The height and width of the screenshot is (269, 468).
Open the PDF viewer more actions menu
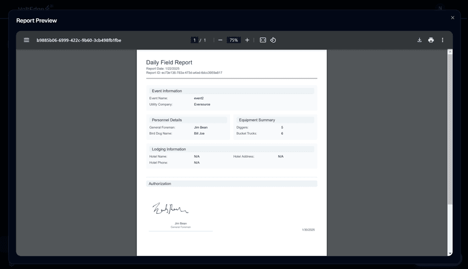click(443, 40)
